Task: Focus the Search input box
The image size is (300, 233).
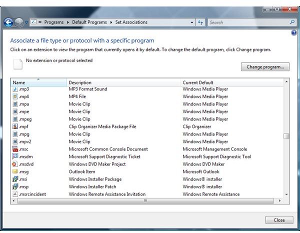Action: click(248, 22)
